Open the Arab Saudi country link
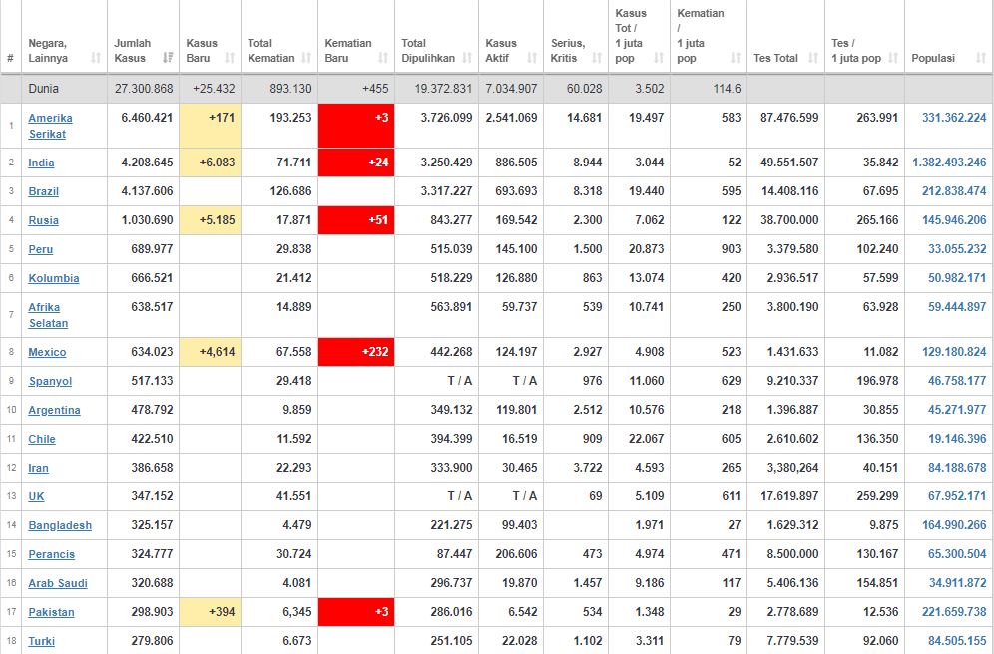Image resolution: width=994 pixels, height=654 pixels. [58, 583]
